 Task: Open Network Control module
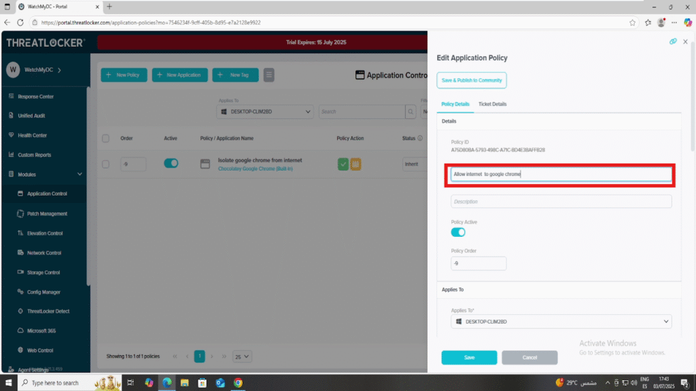point(44,253)
